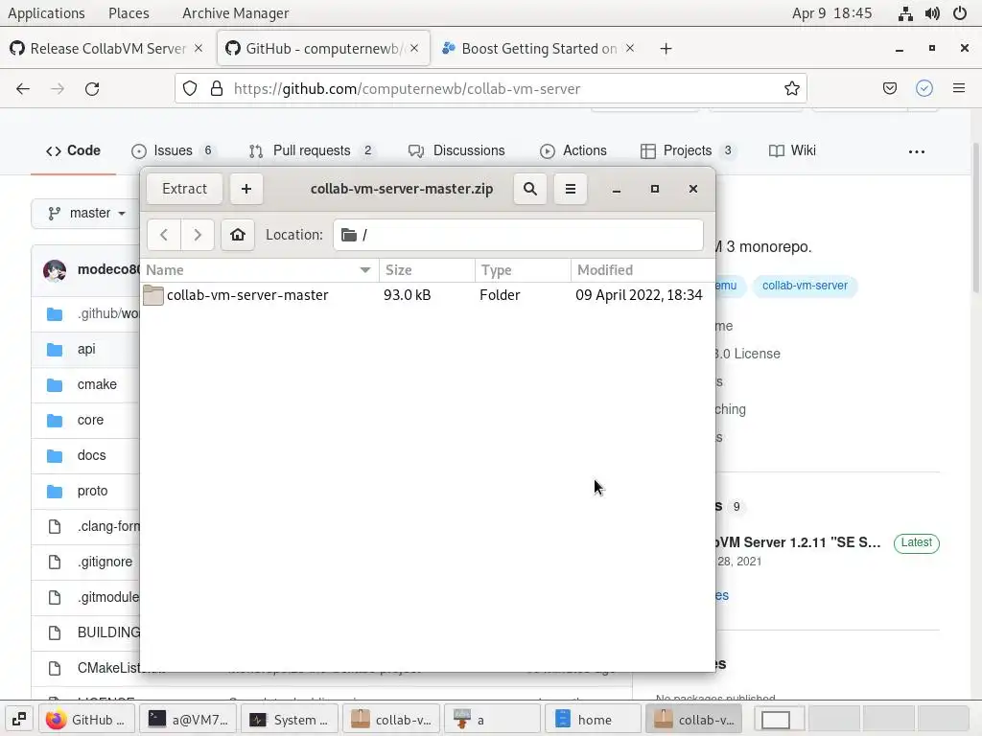Screen dimensions: 982x736
Task: Switch to a@VM7 terminal taskbar entry
Action: 189,720
